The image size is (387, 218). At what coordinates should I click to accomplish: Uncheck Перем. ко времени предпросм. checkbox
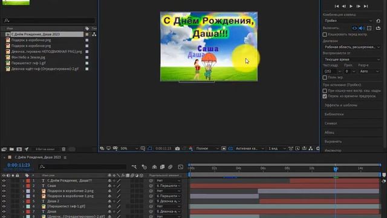(325, 96)
